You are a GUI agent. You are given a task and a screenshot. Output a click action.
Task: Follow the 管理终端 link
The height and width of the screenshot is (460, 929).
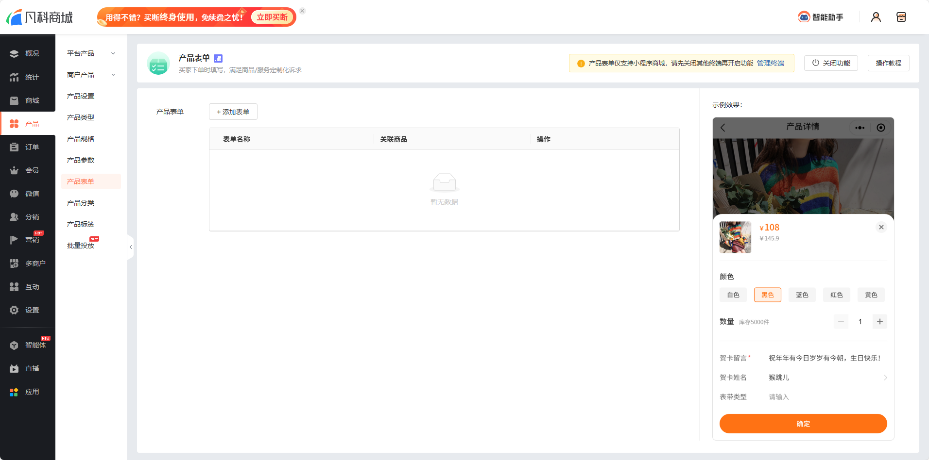771,63
